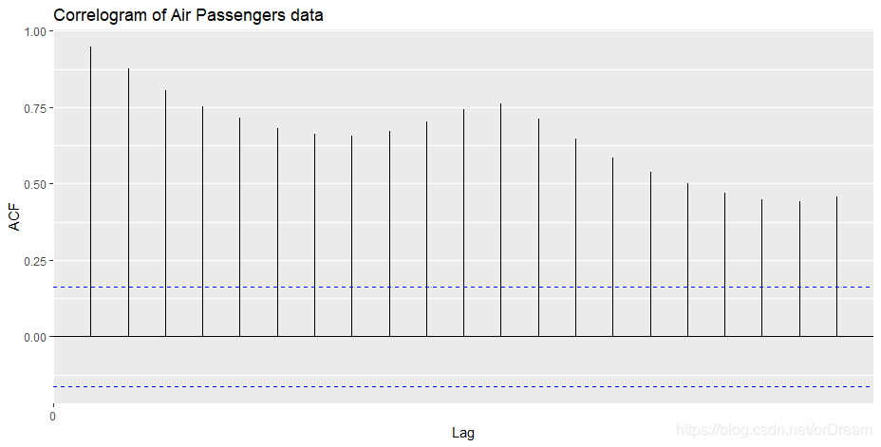Click the 0.50 y-axis tick label
The image size is (881, 447).
tap(35, 184)
